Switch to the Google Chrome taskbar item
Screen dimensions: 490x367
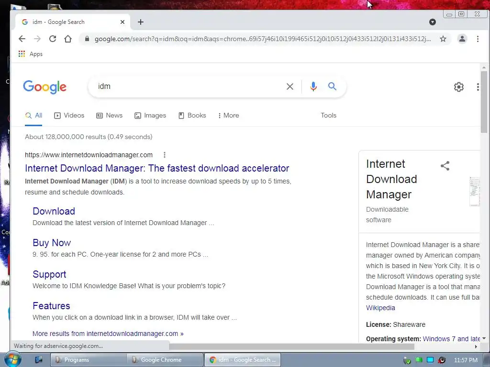click(x=165, y=360)
